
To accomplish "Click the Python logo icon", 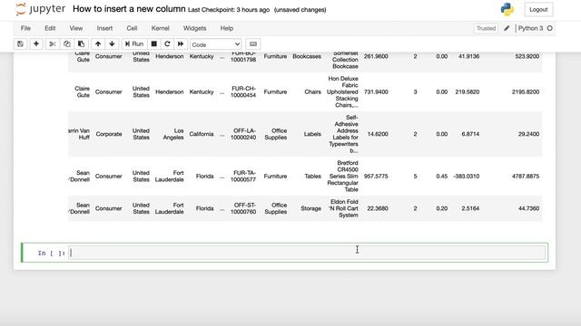I will (x=507, y=9).
